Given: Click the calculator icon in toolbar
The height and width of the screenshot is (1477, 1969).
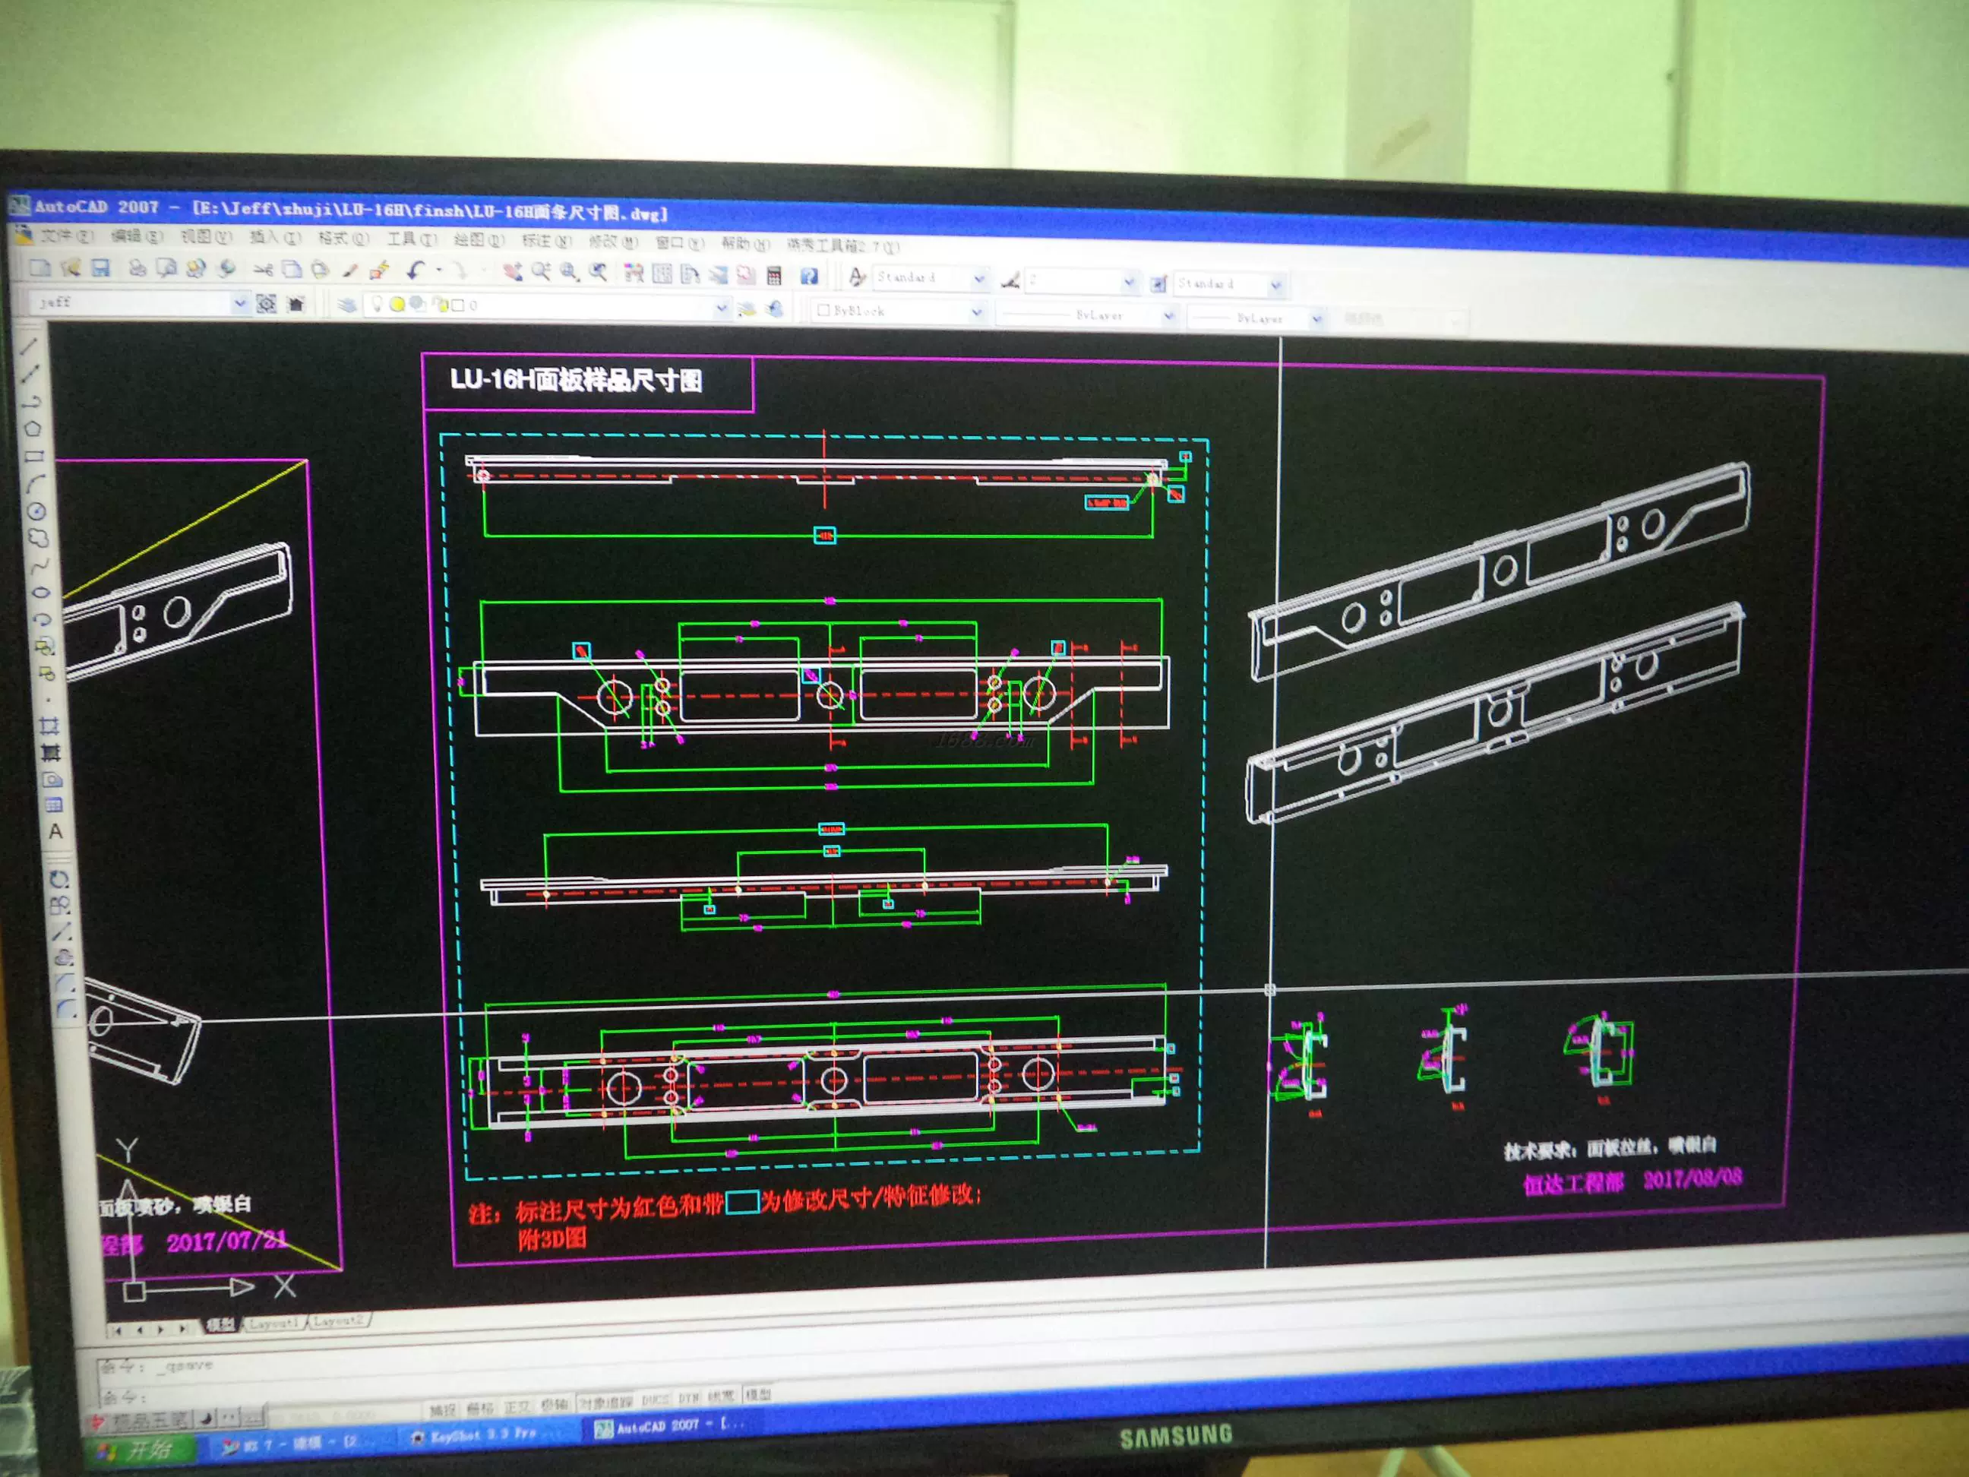Looking at the screenshot, I should (774, 275).
